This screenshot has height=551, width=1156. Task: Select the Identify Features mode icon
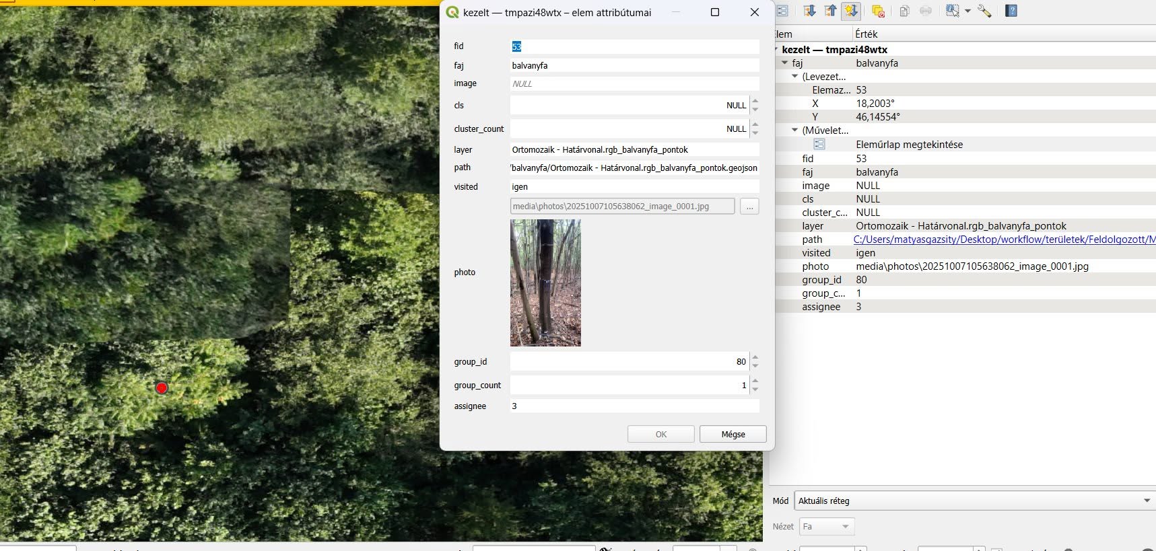tap(952, 11)
